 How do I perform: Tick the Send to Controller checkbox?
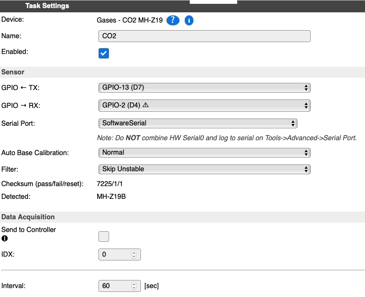(x=104, y=236)
